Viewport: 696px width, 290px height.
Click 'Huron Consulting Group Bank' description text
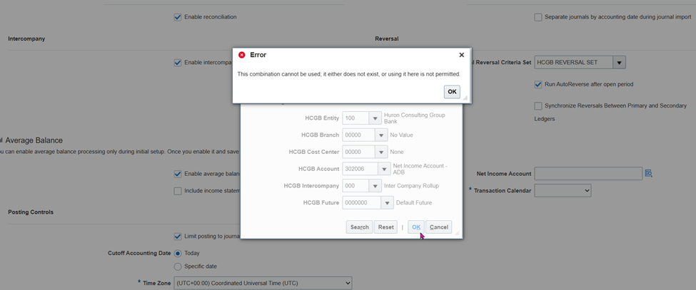[x=414, y=118]
